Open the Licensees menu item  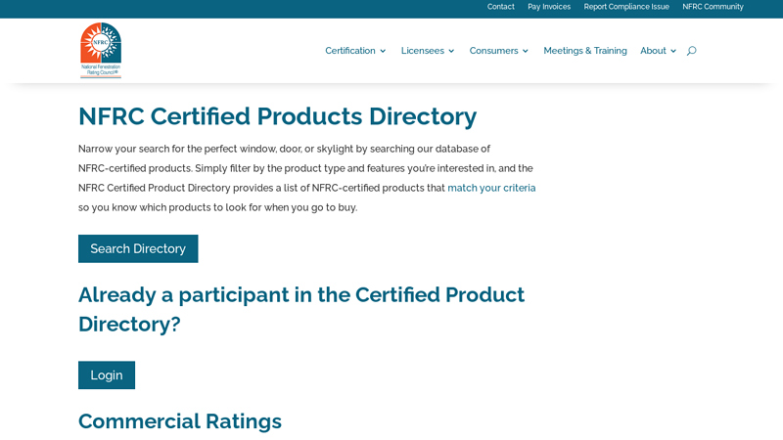(x=423, y=51)
